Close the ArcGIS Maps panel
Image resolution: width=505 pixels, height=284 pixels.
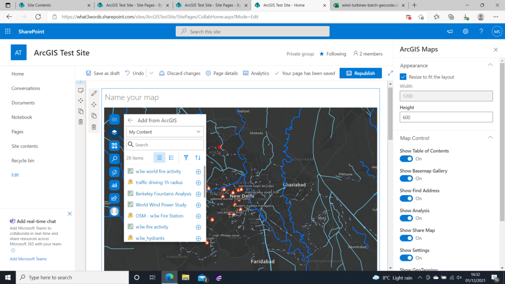pos(496,50)
